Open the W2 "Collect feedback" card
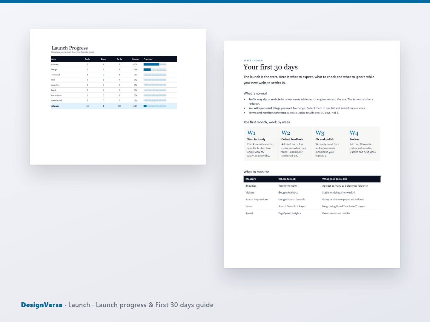 point(295,144)
